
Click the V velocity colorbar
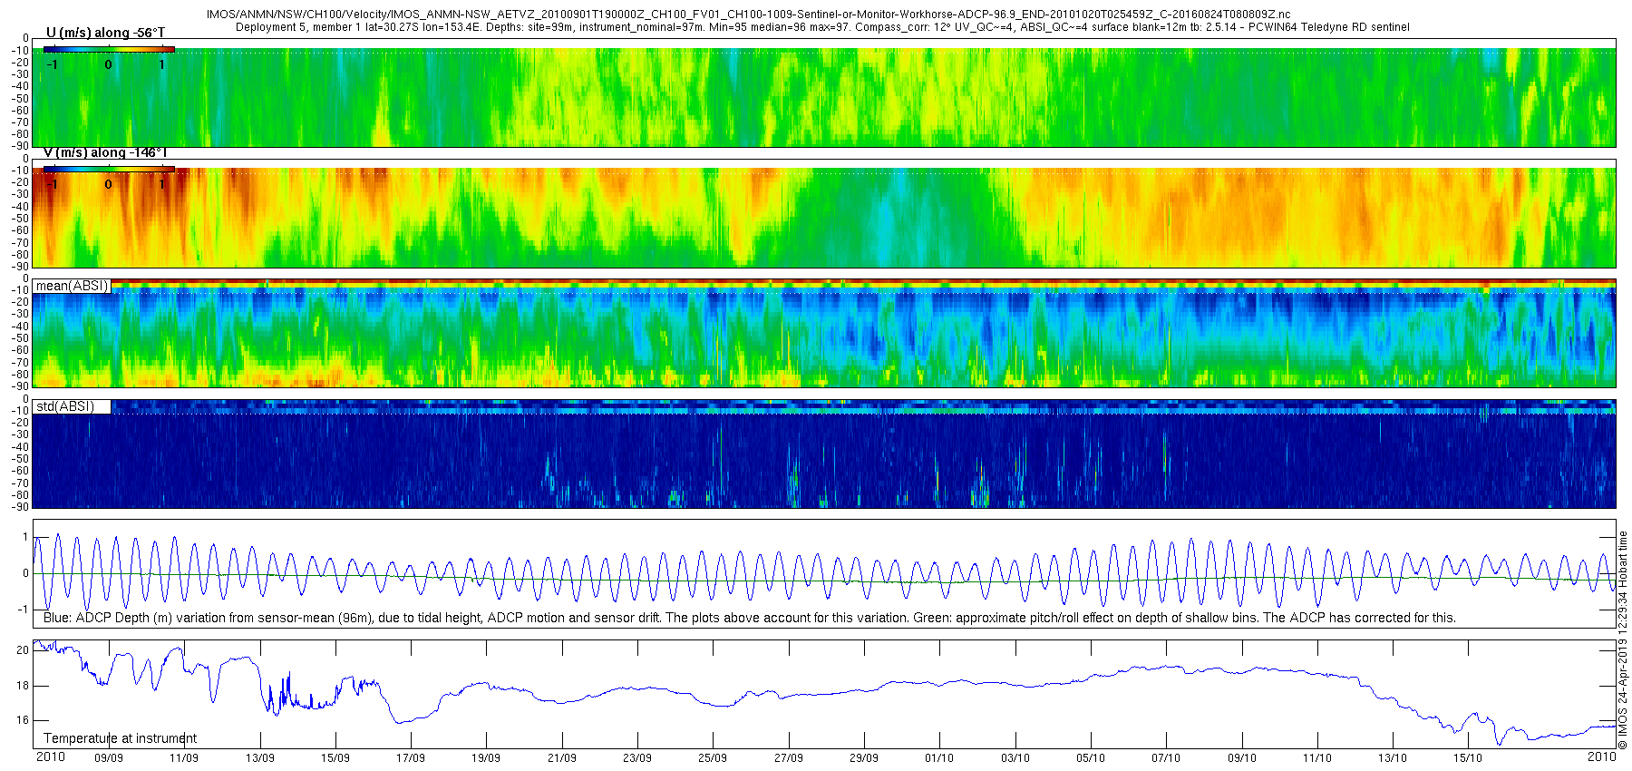109,169
